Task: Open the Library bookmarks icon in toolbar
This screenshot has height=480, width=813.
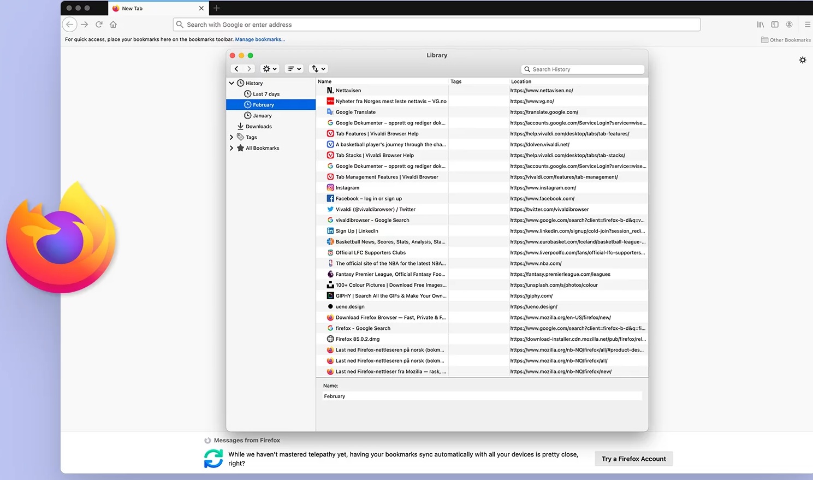Action: click(760, 25)
